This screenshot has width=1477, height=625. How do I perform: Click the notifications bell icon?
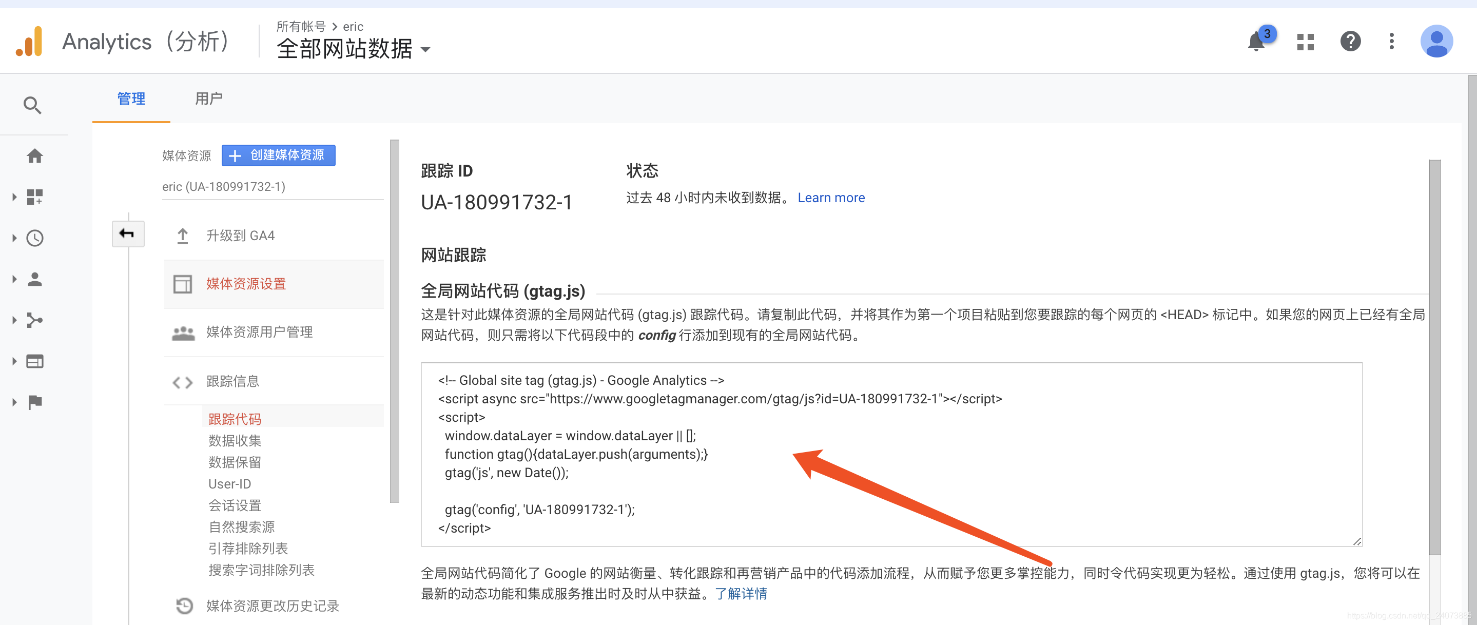[x=1256, y=42]
